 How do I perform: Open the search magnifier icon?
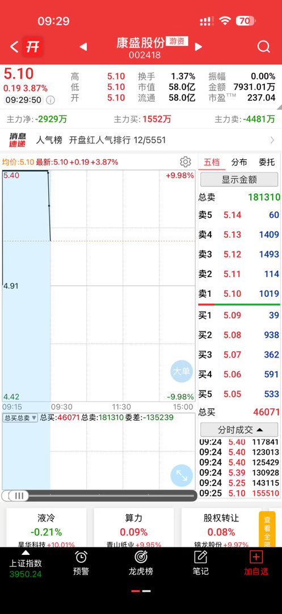click(x=264, y=47)
